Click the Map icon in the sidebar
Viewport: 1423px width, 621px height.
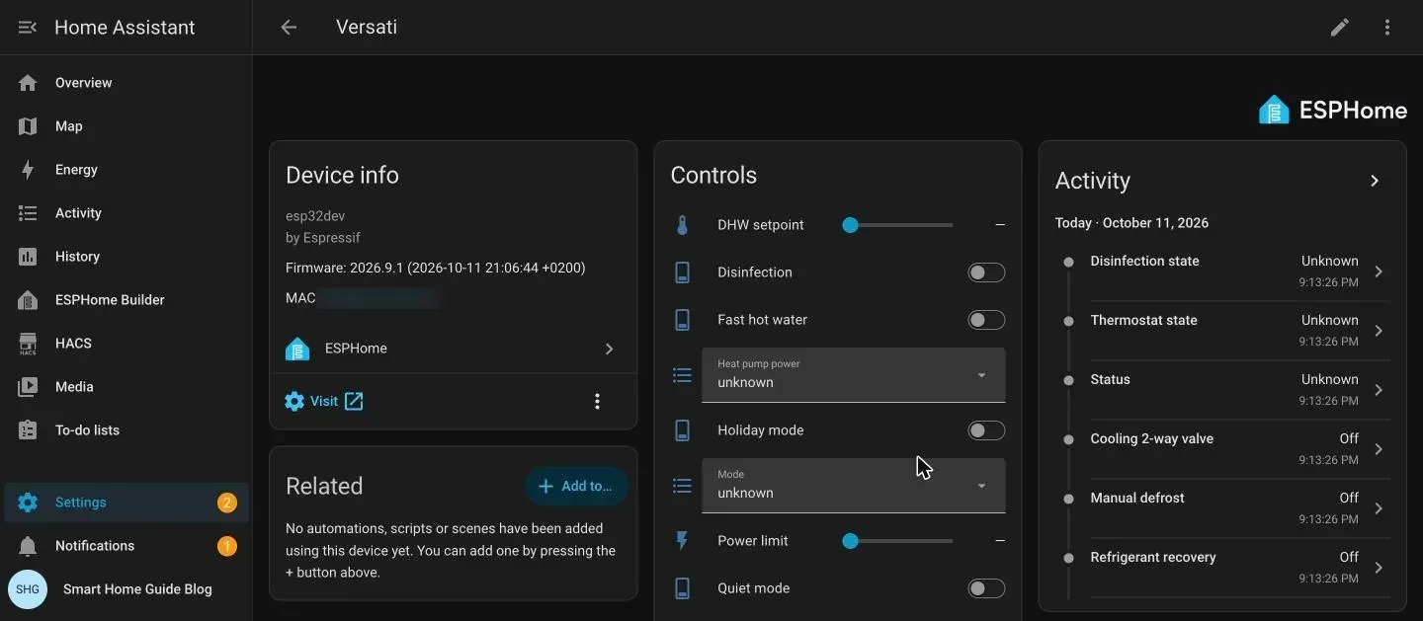pyautogui.click(x=28, y=126)
